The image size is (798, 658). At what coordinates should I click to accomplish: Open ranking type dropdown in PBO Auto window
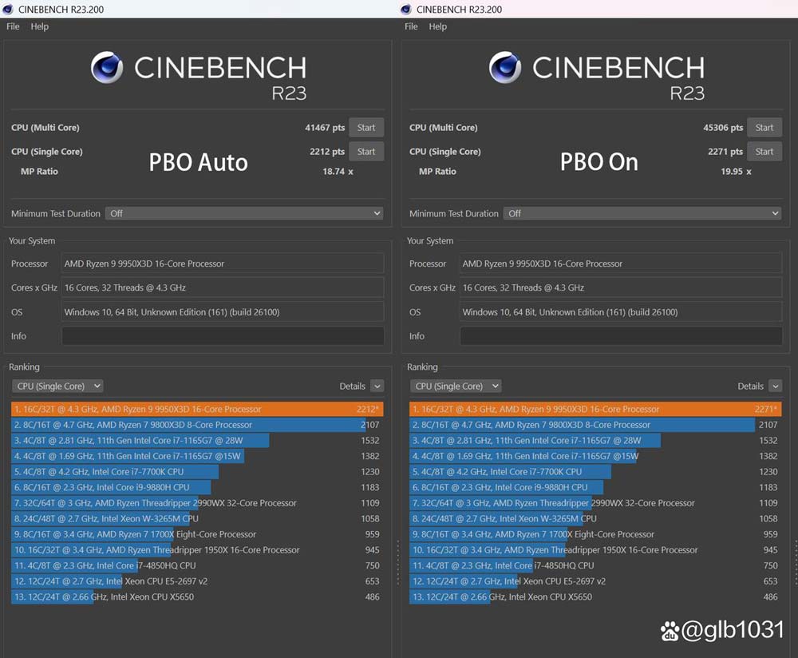57,386
